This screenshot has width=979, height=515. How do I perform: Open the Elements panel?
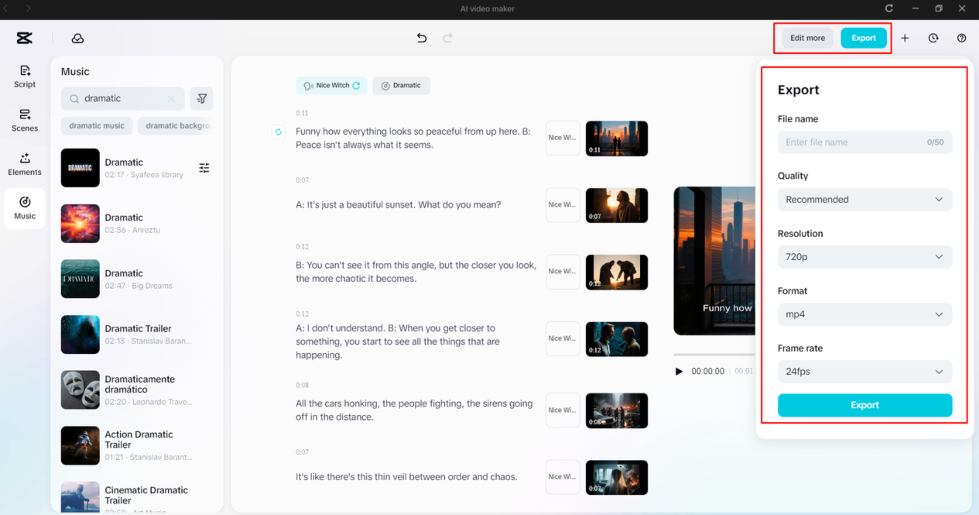[24, 164]
